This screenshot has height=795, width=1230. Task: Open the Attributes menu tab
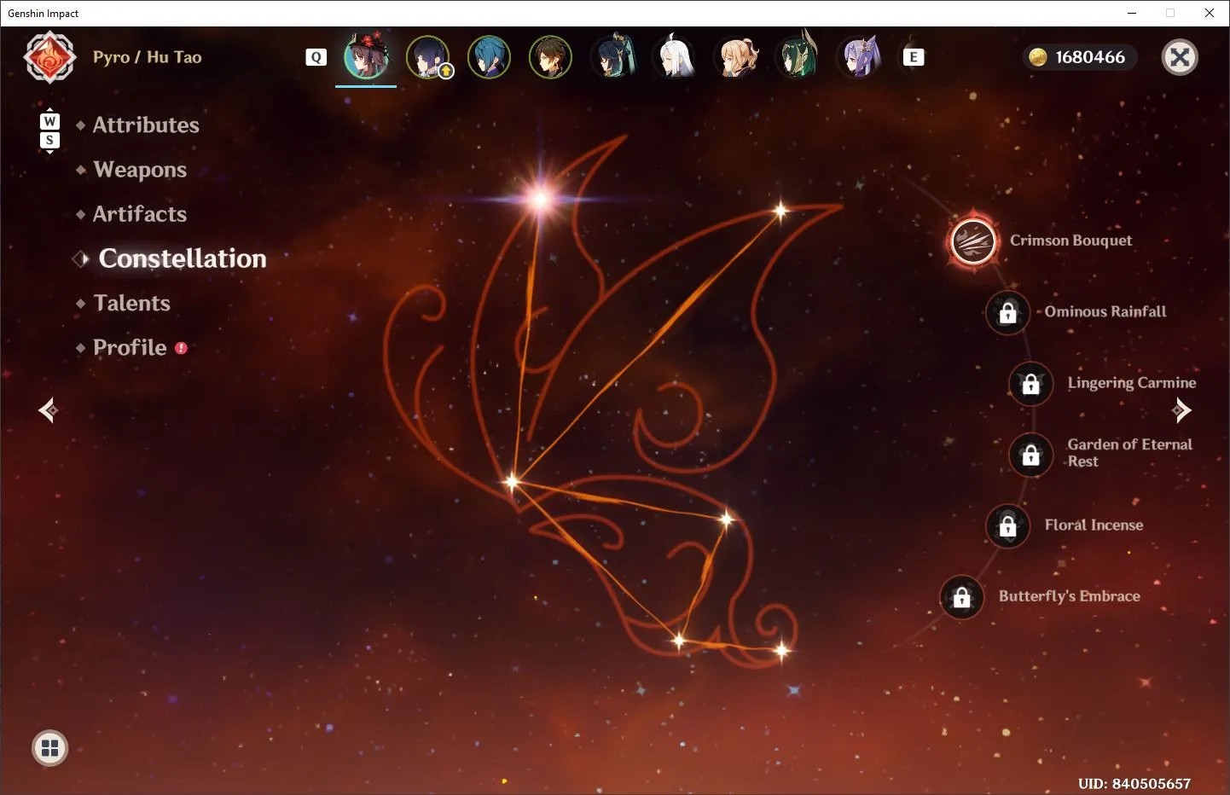click(x=146, y=125)
